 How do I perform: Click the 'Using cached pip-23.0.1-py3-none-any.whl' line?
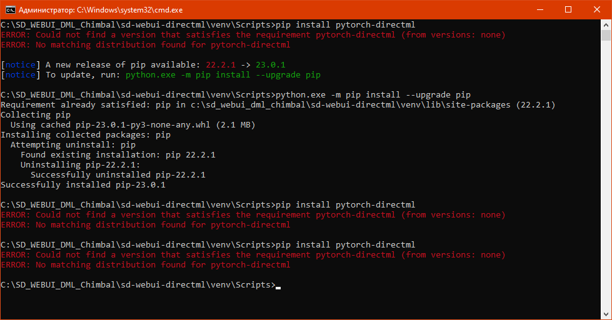pos(133,125)
